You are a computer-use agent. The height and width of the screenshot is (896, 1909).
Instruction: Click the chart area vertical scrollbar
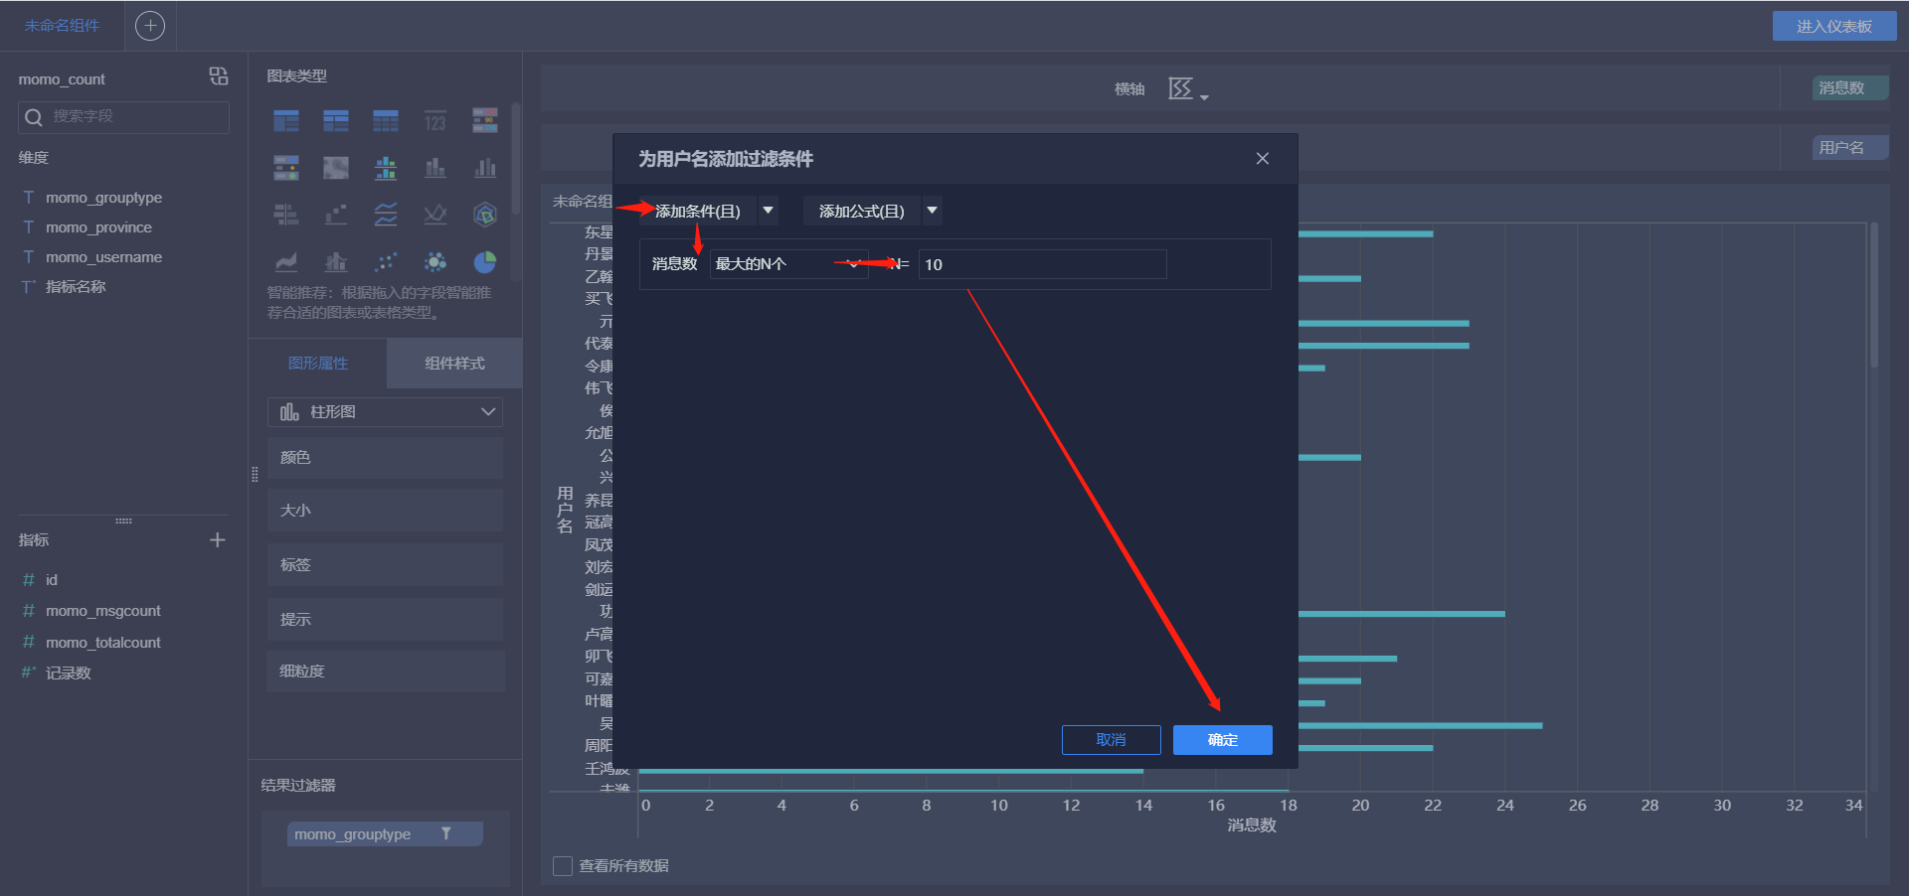[x=1874, y=295]
